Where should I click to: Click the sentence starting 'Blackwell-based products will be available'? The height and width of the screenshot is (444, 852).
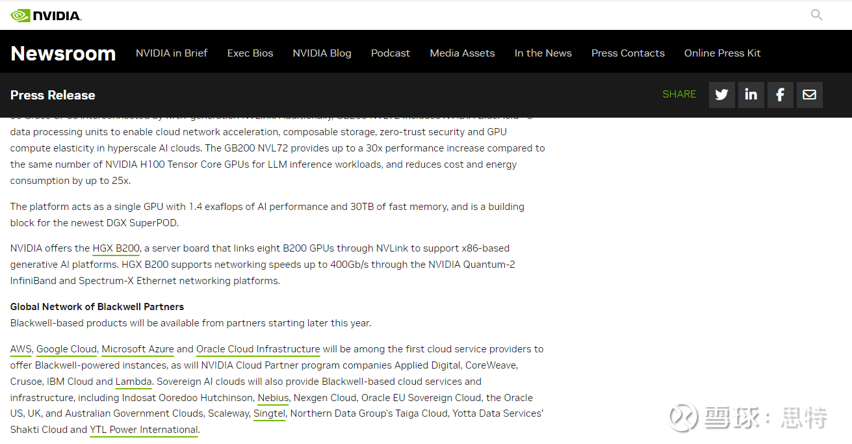click(x=190, y=323)
